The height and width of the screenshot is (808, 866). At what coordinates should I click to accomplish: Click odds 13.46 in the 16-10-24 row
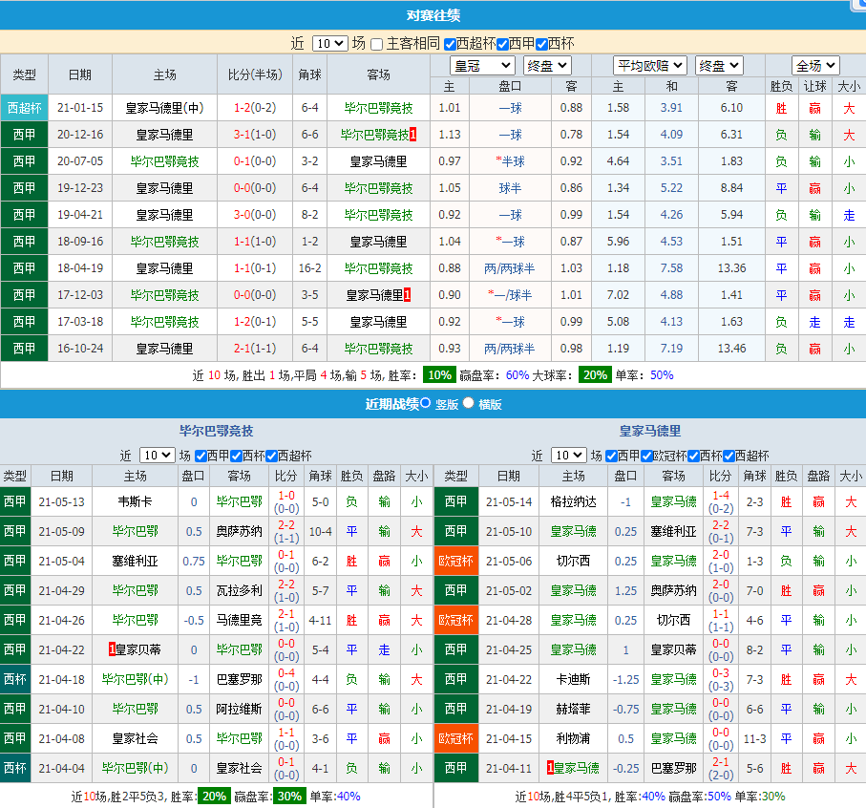(x=731, y=349)
